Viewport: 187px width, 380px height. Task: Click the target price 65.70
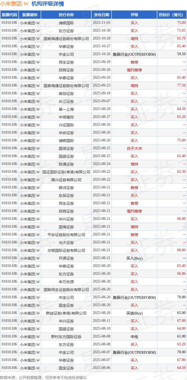181,38
